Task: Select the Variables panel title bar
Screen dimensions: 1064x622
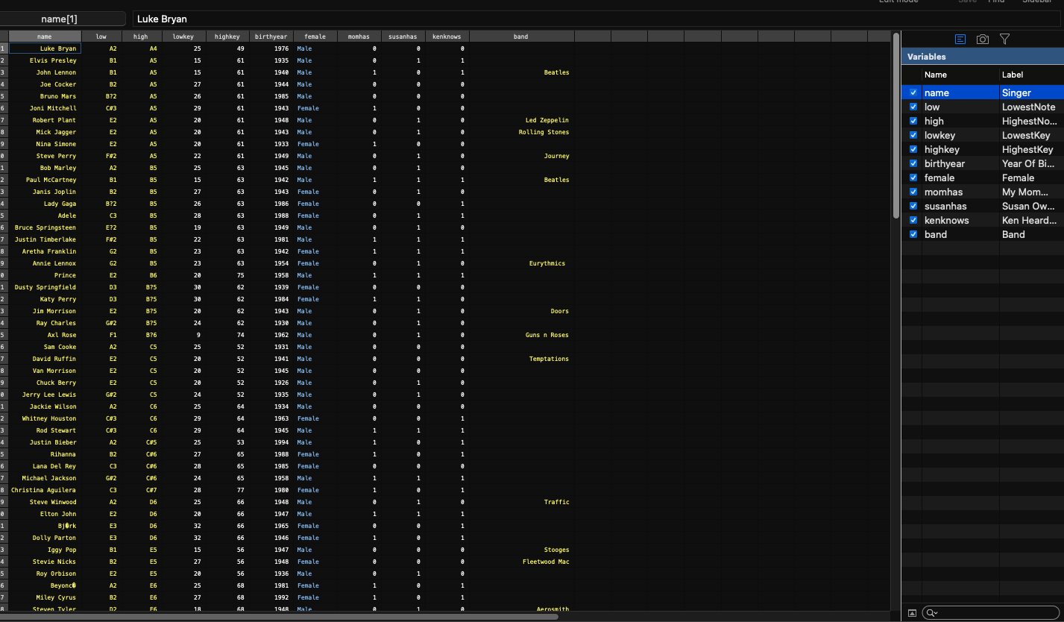Action: pos(983,57)
